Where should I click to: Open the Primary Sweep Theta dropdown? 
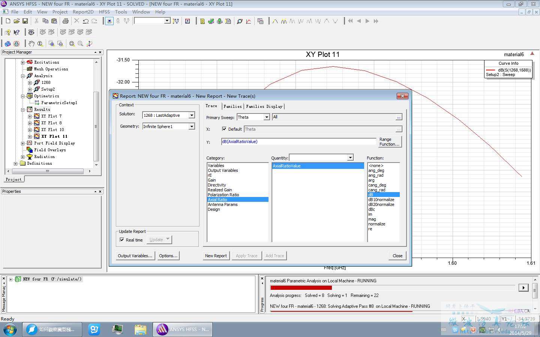(x=267, y=117)
